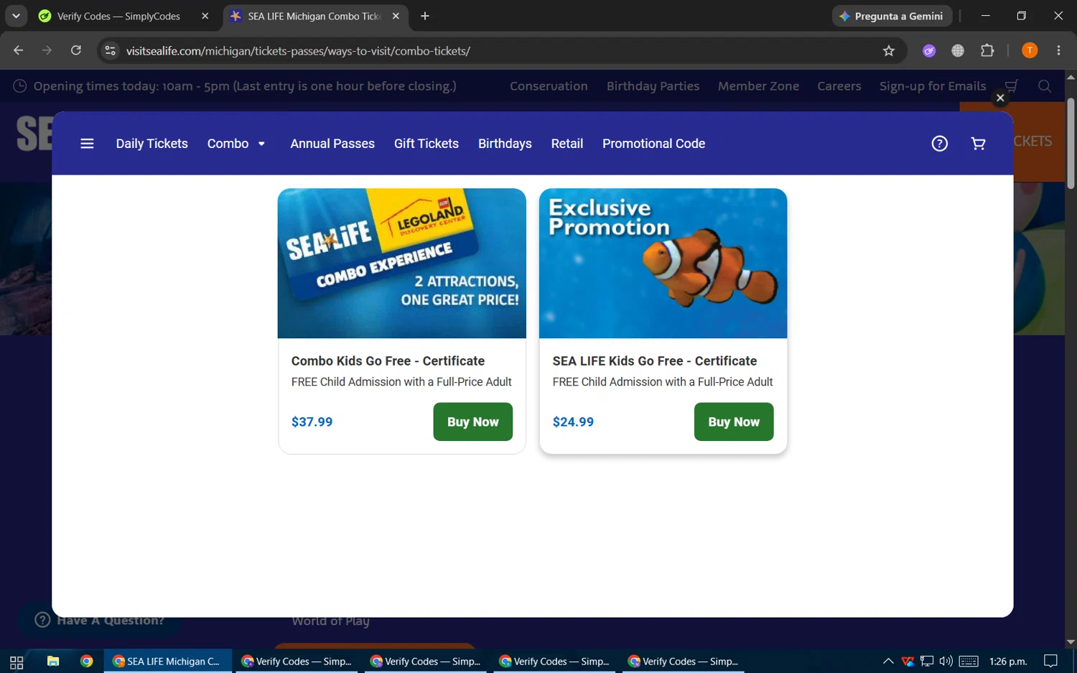The image size is (1077, 673).
Task: Close the Verify Codes — SimplyCodes tab
Action: [x=205, y=16]
